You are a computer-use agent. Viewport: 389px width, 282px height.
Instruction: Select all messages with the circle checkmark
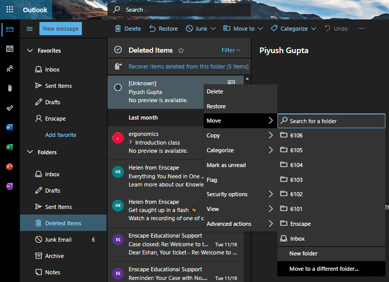pyautogui.click(x=118, y=50)
